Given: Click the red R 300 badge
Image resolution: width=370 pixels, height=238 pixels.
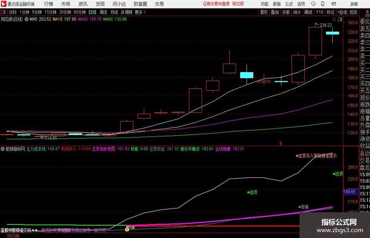Looking at the screenshot, I should tap(367, 13).
